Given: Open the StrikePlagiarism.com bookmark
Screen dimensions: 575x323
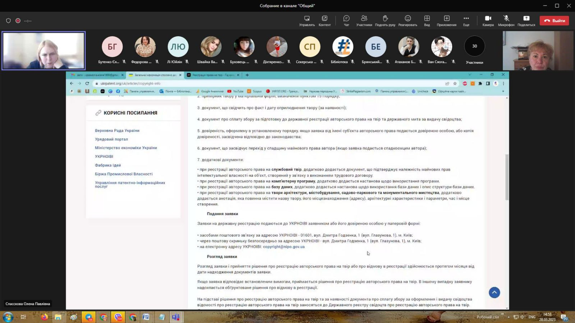Looking at the screenshot, I should coord(356,91).
